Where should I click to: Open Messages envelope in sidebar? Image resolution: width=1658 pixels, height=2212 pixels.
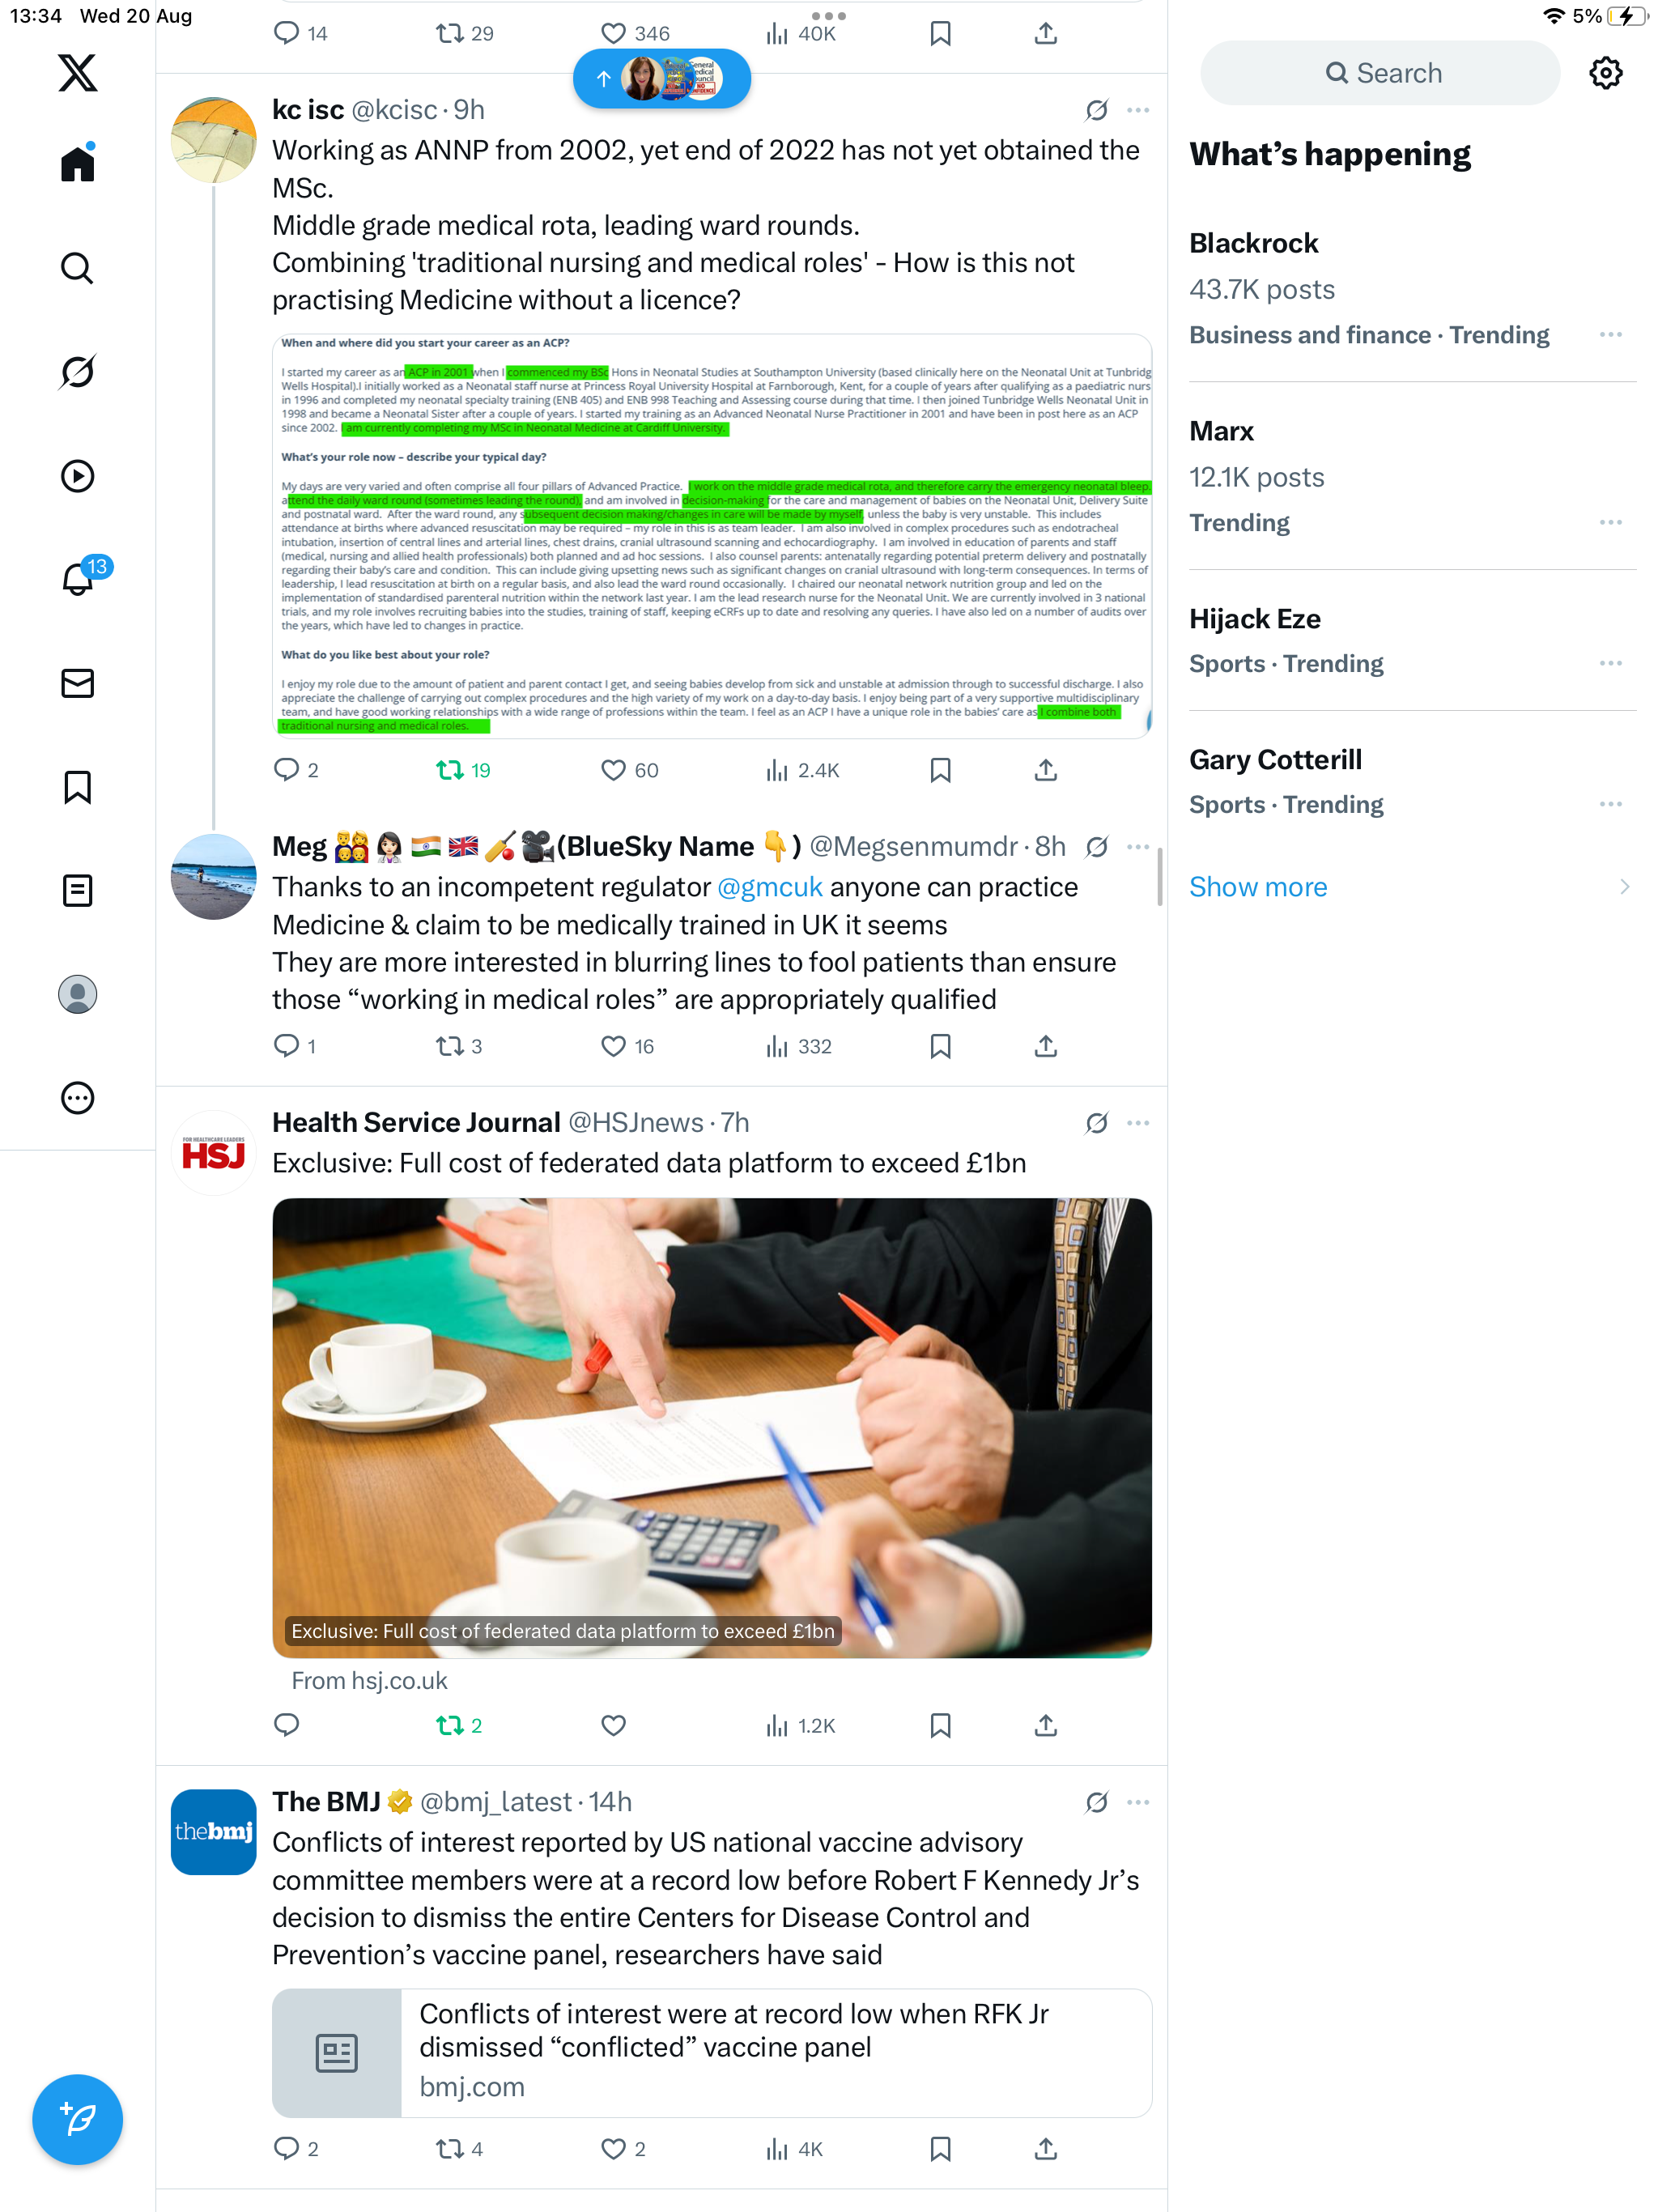[77, 683]
